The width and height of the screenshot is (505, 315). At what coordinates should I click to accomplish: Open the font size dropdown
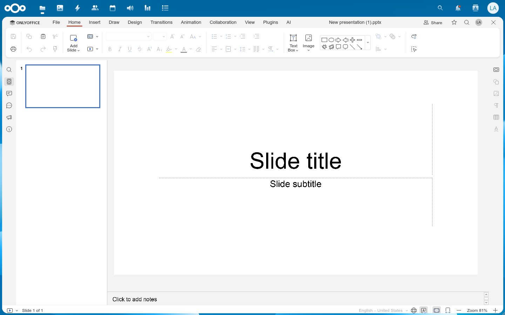pyautogui.click(x=163, y=36)
